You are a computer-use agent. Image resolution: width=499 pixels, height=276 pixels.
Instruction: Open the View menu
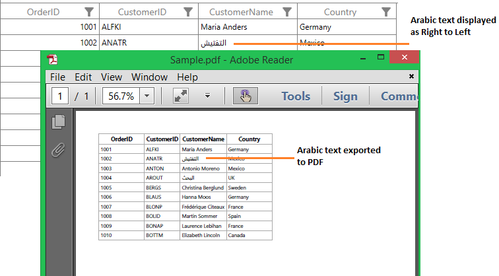coord(112,77)
